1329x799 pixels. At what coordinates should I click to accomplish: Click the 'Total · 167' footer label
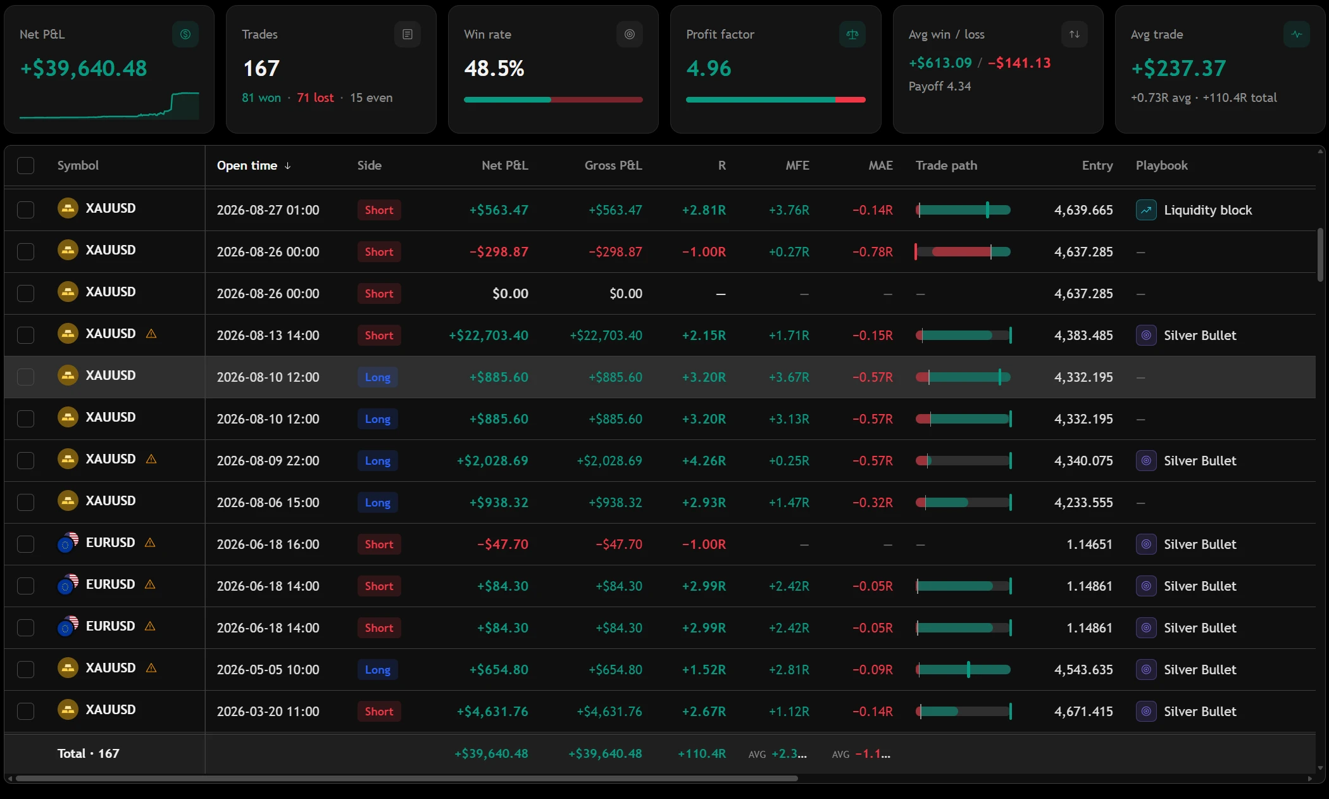[88, 753]
